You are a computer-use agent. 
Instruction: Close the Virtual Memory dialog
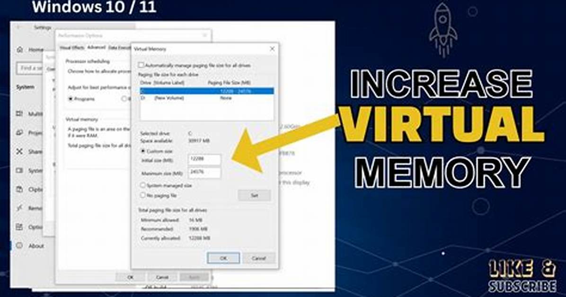tap(272, 49)
